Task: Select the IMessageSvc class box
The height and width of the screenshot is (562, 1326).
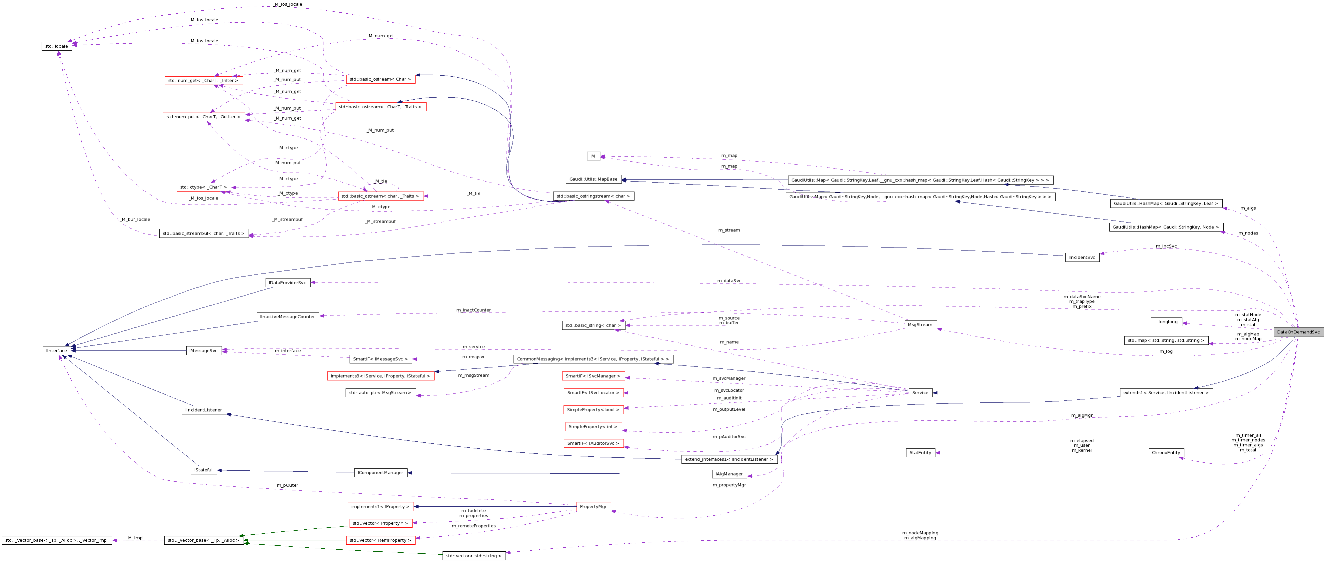Action: point(204,350)
